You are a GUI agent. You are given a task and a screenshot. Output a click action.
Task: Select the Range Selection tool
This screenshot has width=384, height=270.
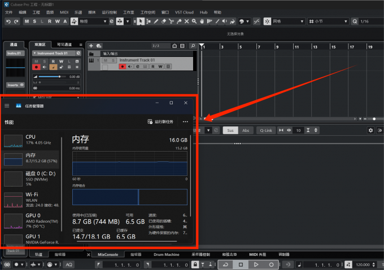tap(149, 21)
